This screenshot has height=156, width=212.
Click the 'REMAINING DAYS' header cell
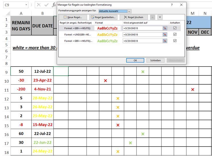[x=21, y=26]
